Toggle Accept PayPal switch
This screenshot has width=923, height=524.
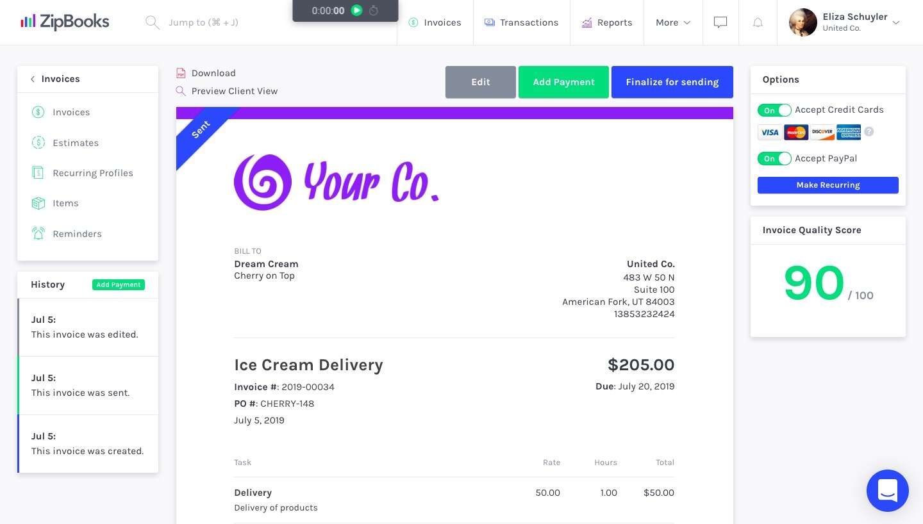(x=774, y=159)
